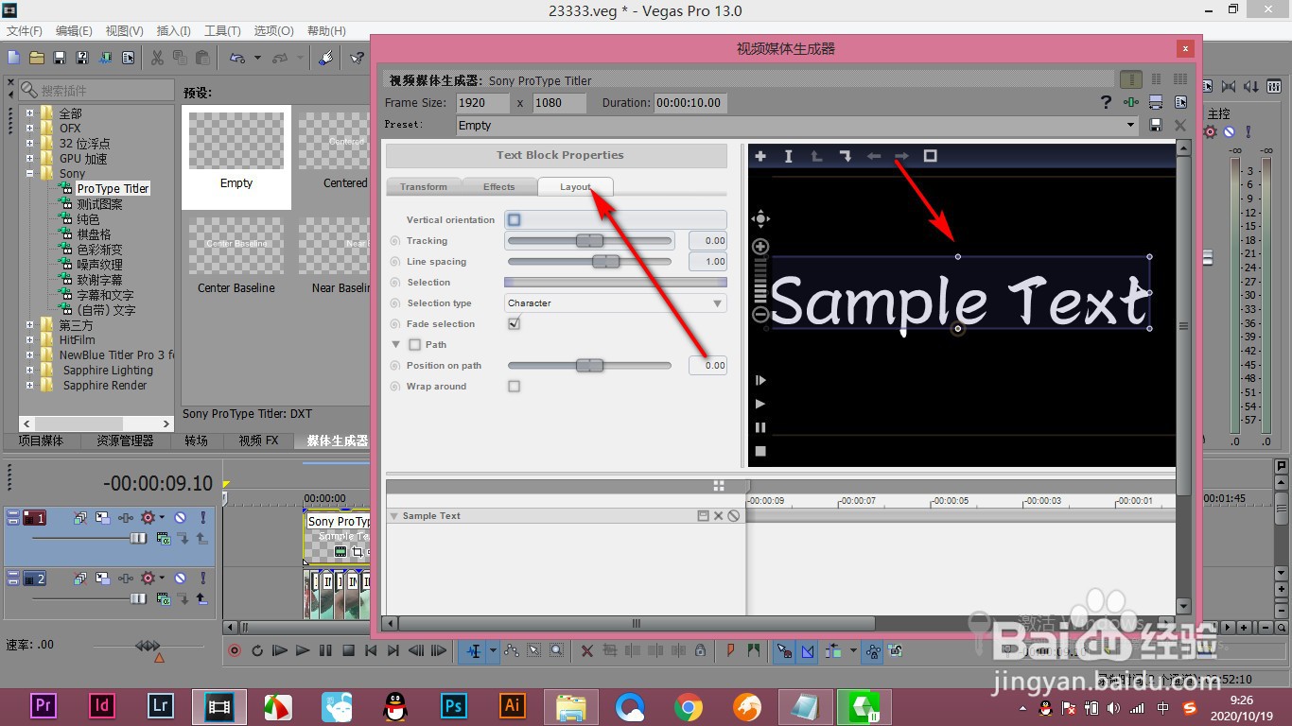
Task: Click the Render As icon in toolbar
Action: (x=105, y=58)
